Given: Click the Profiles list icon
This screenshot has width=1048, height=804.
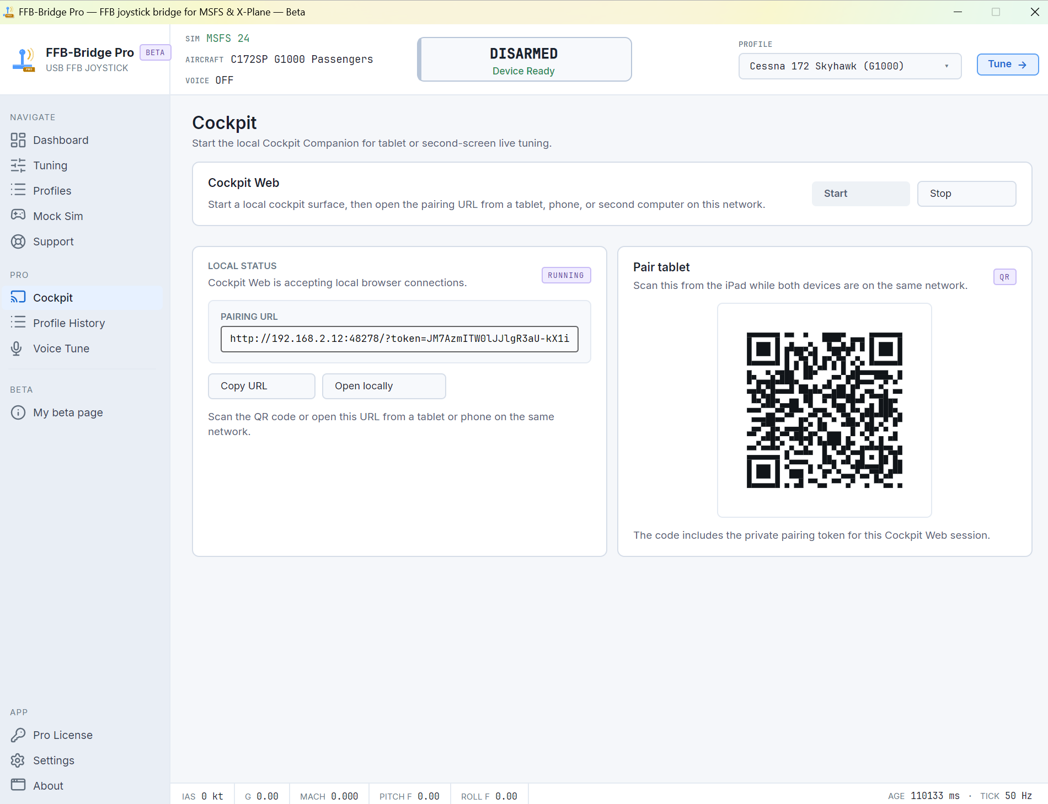Looking at the screenshot, I should [x=18, y=191].
